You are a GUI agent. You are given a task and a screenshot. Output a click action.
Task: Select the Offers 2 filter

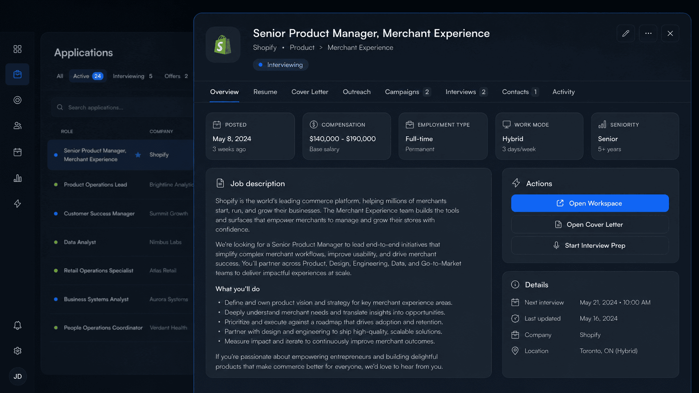[x=176, y=76]
